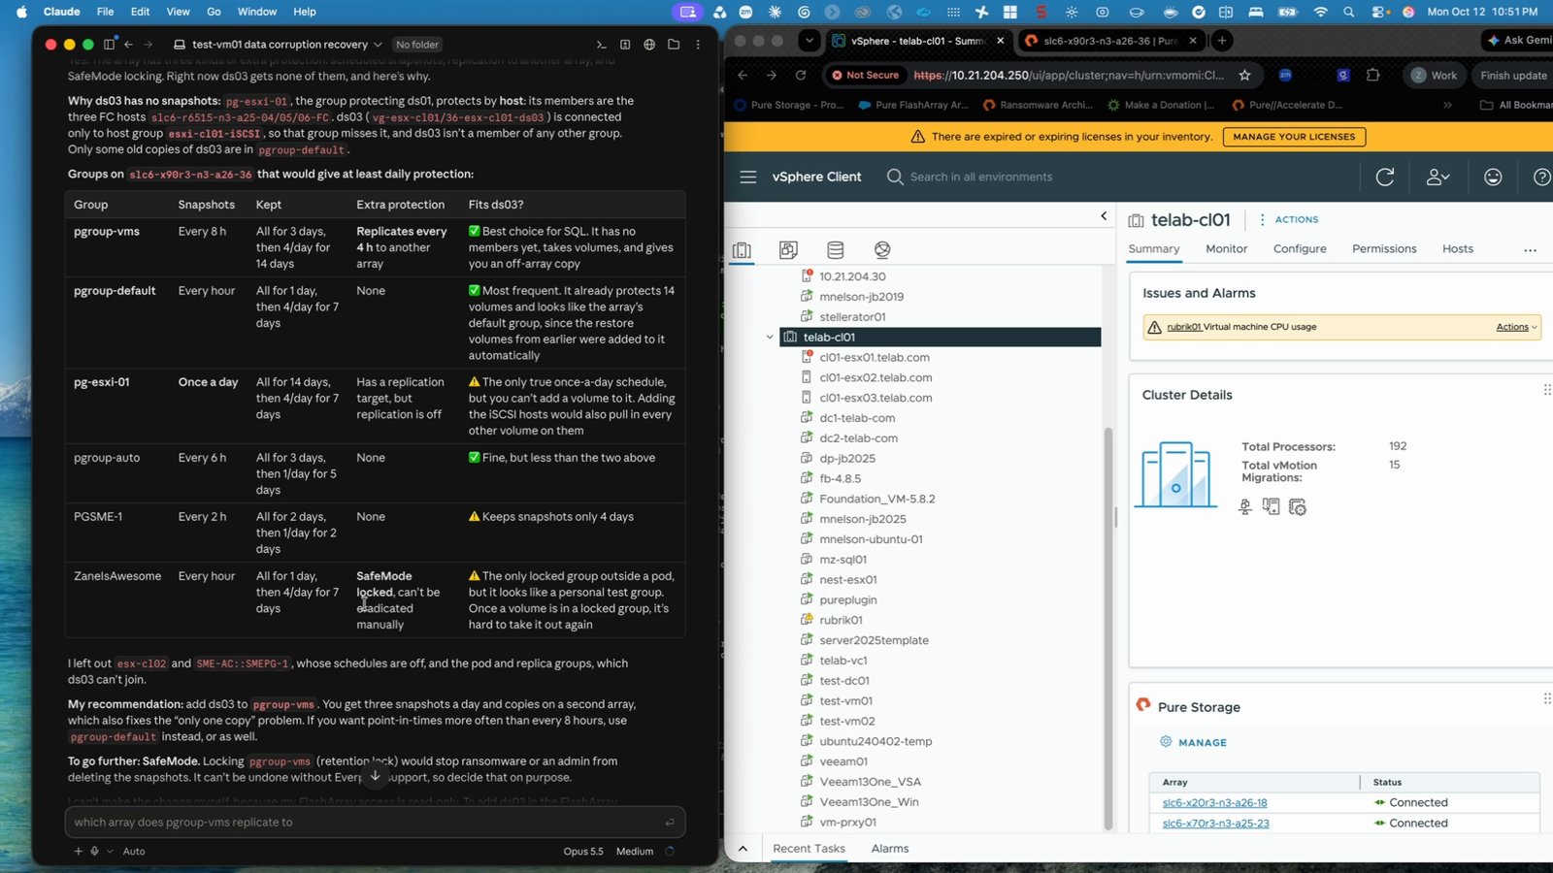Expand the conversation title dropdown chevron

click(378, 45)
